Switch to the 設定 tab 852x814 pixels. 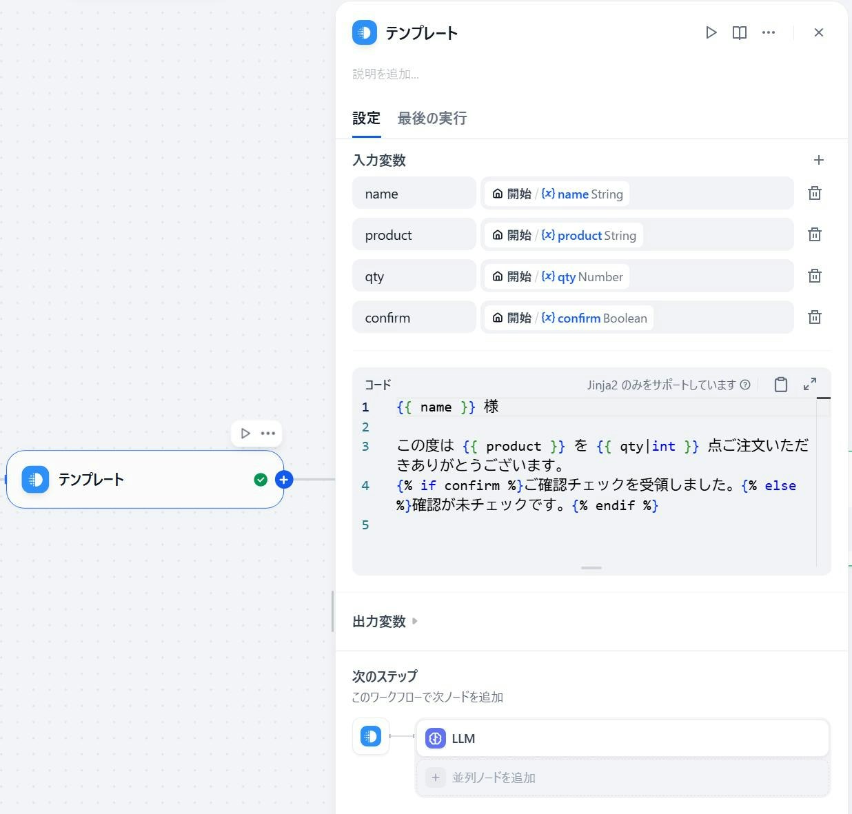click(367, 119)
